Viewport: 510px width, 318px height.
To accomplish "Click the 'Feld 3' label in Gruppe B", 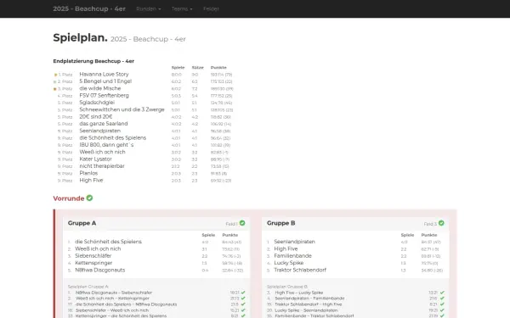I will point(430,224).
